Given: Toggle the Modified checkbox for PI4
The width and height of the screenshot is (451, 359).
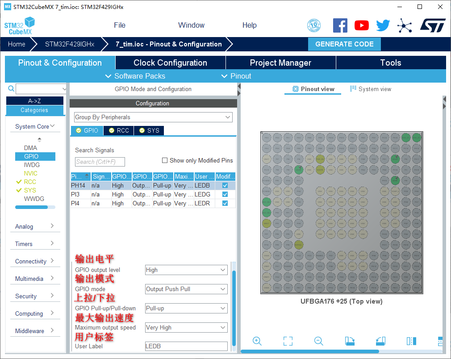Looking at the screenshot, I should point(225,203).
